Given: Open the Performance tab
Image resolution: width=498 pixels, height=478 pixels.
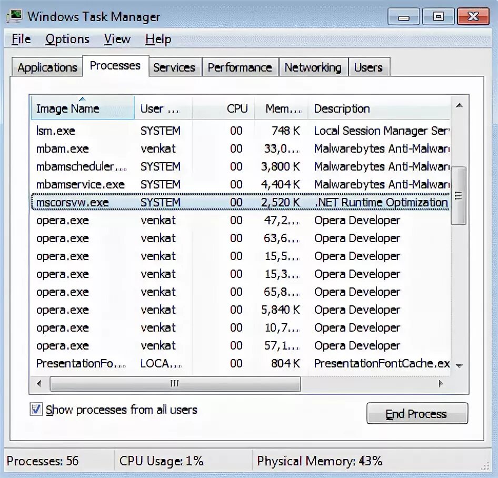Looking at the screenshot, I should pyautogui.click(x=240, y=67).
